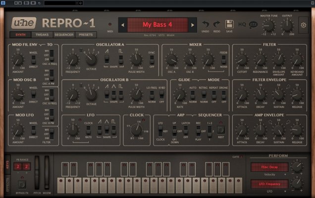Click the u-he logo badge
The width and height of the screenshot is (315, 198).
coord(24,23)
